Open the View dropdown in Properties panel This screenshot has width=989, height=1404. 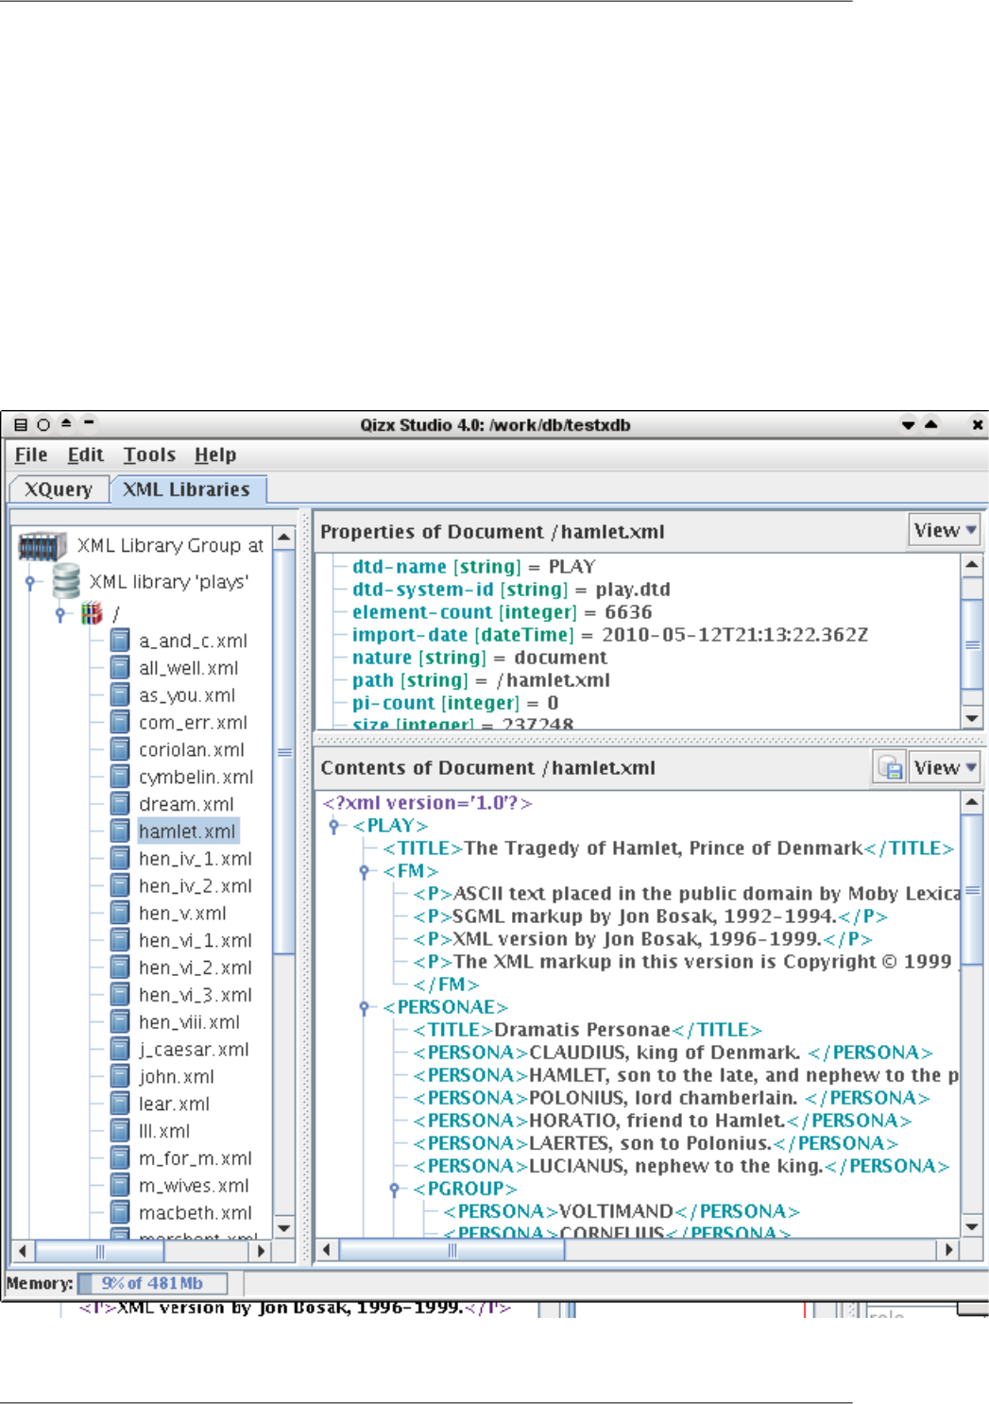coord(944,530)
